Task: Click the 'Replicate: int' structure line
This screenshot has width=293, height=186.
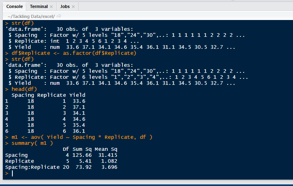Action: click(x=73, y=41)
